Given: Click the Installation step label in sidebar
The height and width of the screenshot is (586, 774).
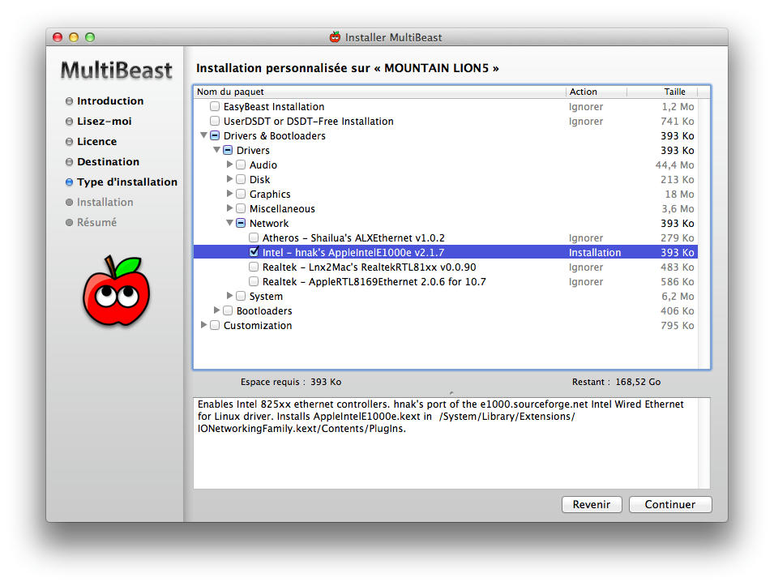Looking at the screenshot, I should click(105, 203).
